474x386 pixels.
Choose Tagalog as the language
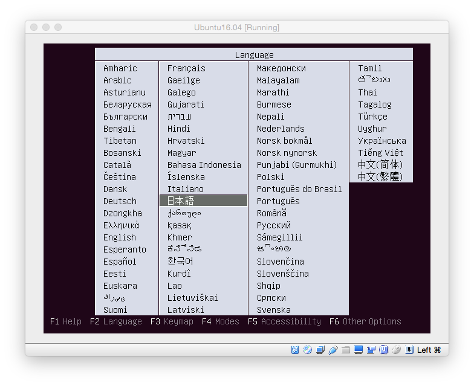tap(375, 105)
